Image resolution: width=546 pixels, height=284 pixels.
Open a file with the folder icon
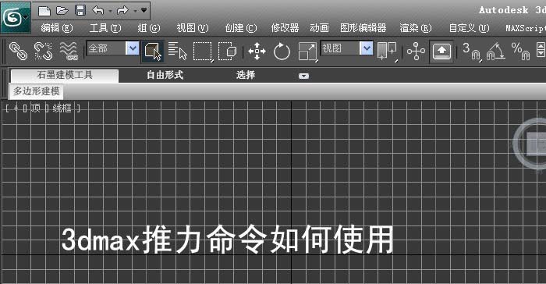[x=62, y=11]
